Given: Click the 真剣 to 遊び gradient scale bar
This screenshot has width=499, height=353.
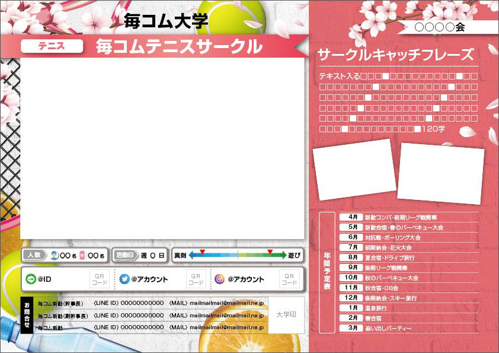Looking at the screenshot, I should pyautogui.click(x=238, y=255).
